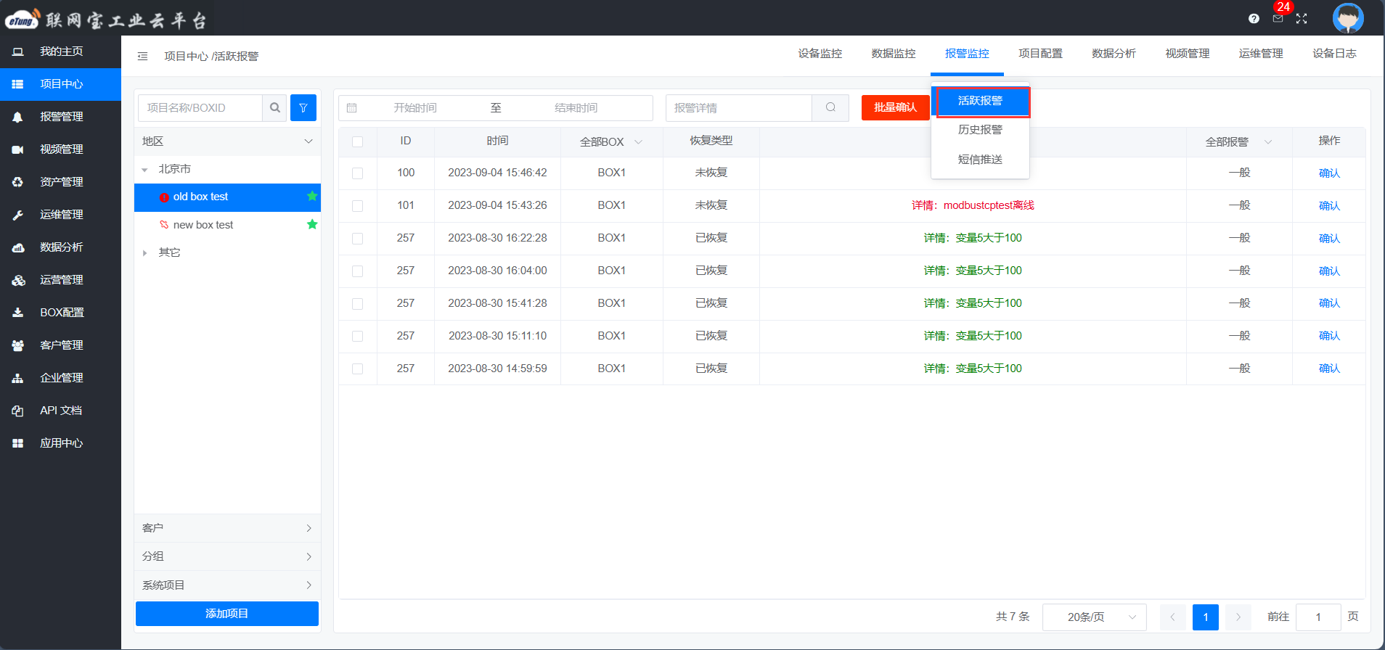This screenshot has height=650, width=1385.
Task: Switch to the 设备监控 tab
Action: pos(820,54)
